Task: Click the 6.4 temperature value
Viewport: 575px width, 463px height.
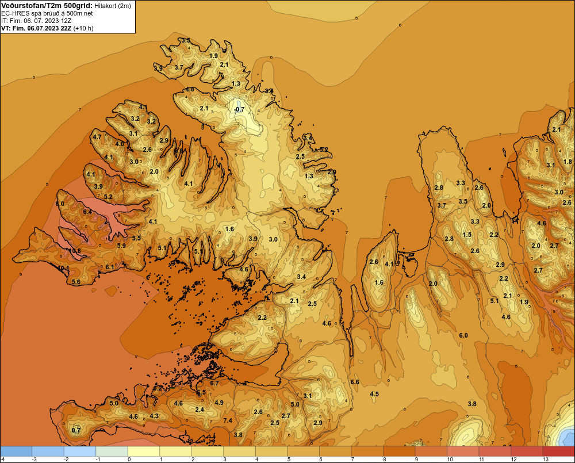Action: [x=87, y=212]
